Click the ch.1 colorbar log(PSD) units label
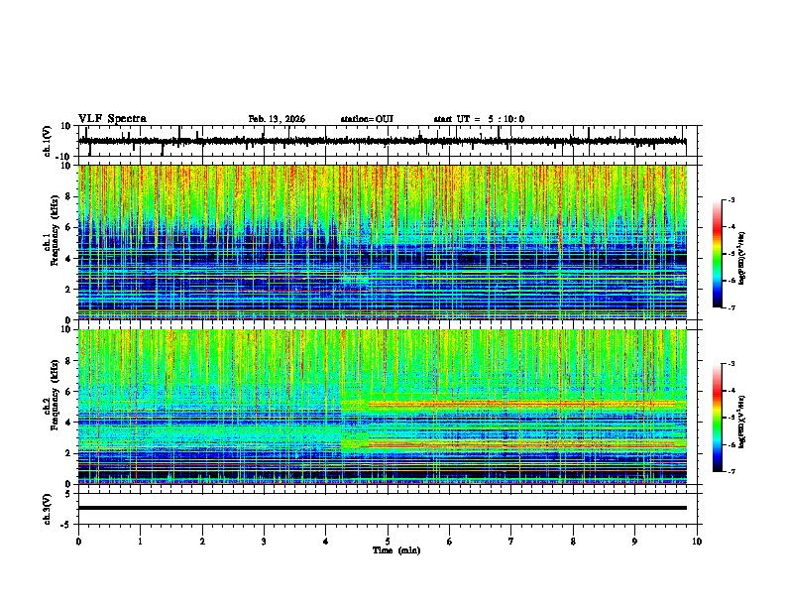The image size is (785, 607). (x=741, y=258)
